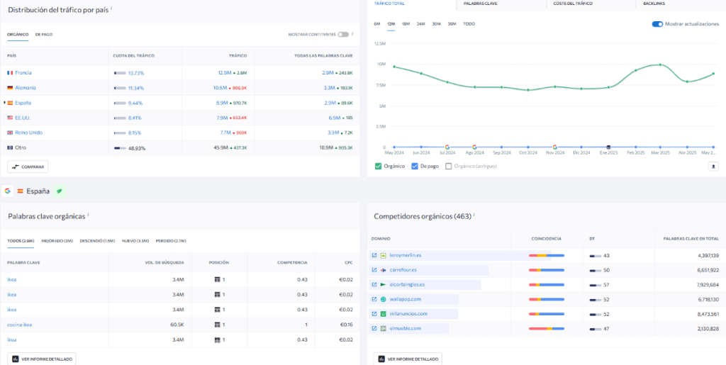Click the SERP feature icon in cocina ikea row
This screenshot has width=726, height=365.
point(217,325)
